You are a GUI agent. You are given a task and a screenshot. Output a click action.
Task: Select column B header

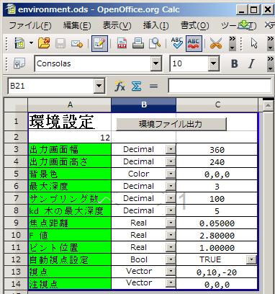click(x=143, y=104)
